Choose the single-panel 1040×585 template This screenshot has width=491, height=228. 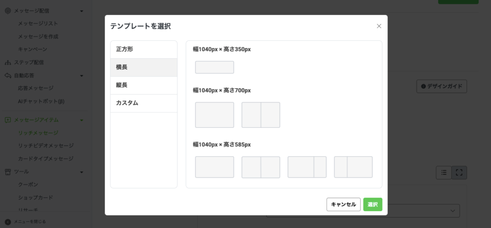(x=214, y=167)
